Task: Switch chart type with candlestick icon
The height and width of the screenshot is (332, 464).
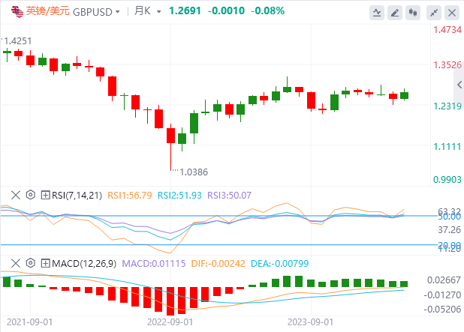Action: click(x=413, y=13)
